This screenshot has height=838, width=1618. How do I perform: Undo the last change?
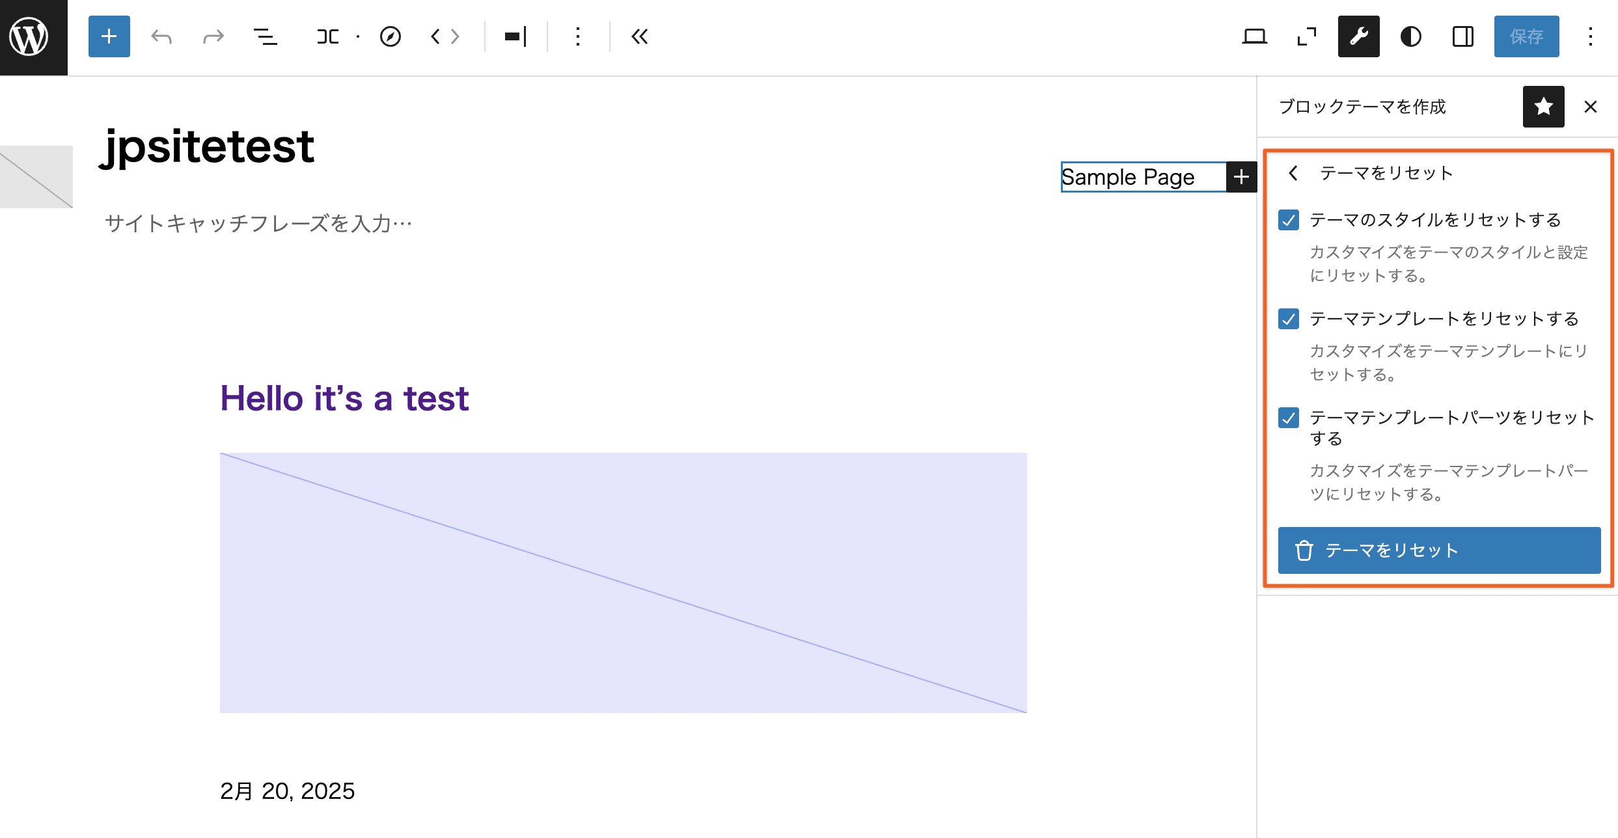pyautogui.click(x=161, y=36)
